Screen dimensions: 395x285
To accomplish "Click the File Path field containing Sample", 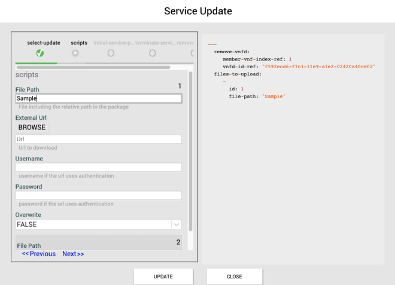I will [98, 99].
